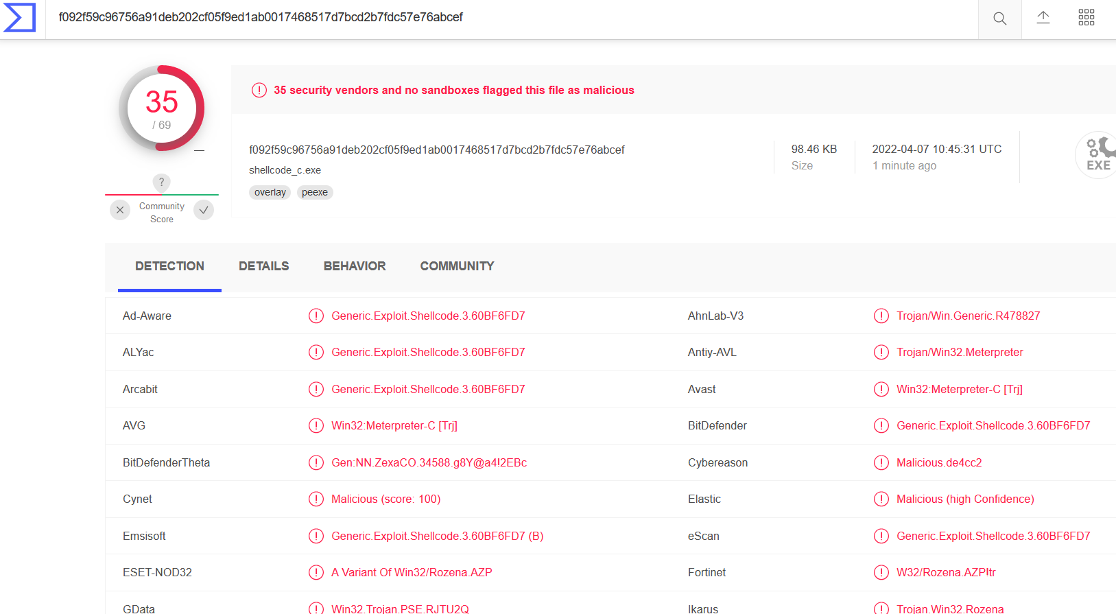Viewport: 1116px width, 614px height.
Task: Click the overlay tag
Action: [270, 193]
